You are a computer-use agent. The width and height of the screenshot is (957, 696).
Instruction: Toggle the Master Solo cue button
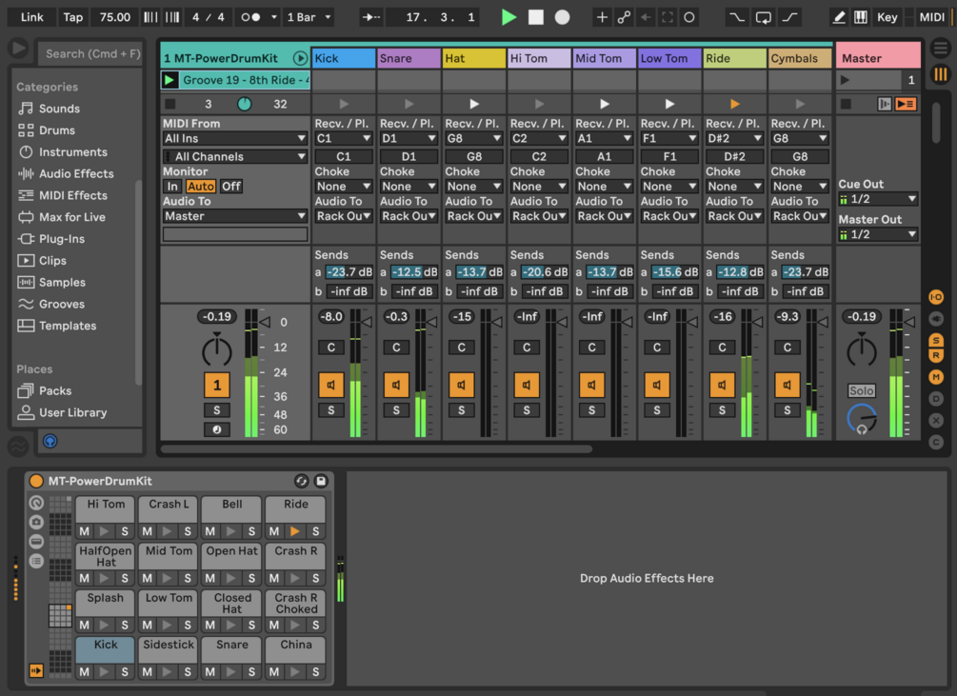pyautogui.click(x=861, y=390)
